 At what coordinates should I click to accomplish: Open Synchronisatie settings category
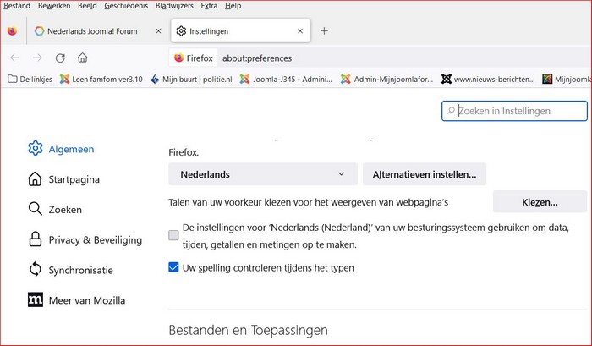click(x=70, y=270)
